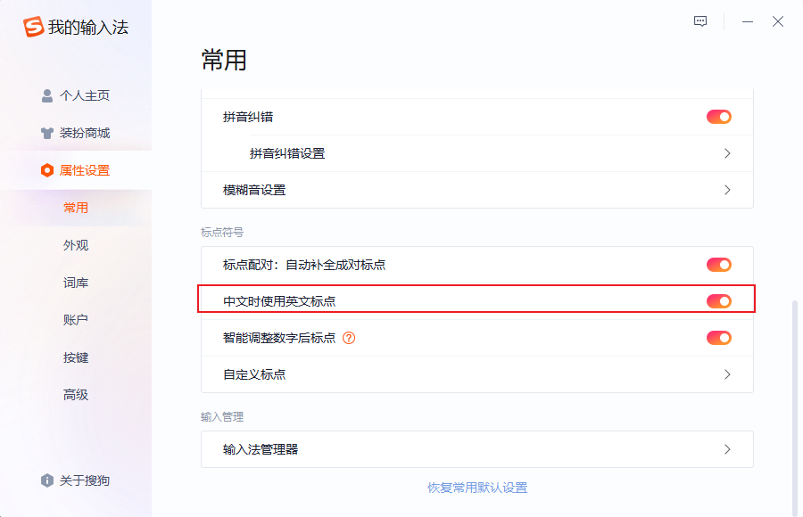The height and width of the screenshot is (517, 803).
Task: Click the 属性设置 hexagon icon
Action: [x=47, y=170]
